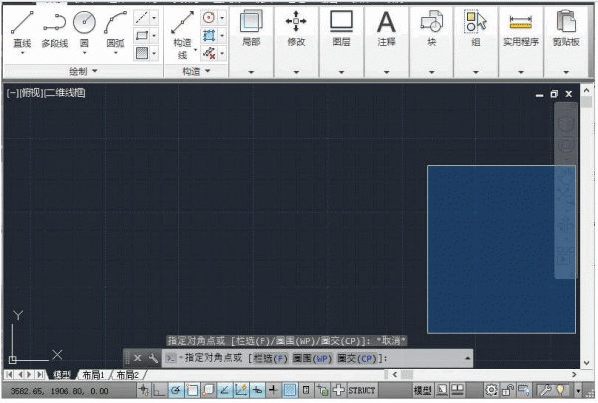Click the gradient hatch fill icon
Screen dimensions: 598x403
pyautogui.click(x=142, y=53)
